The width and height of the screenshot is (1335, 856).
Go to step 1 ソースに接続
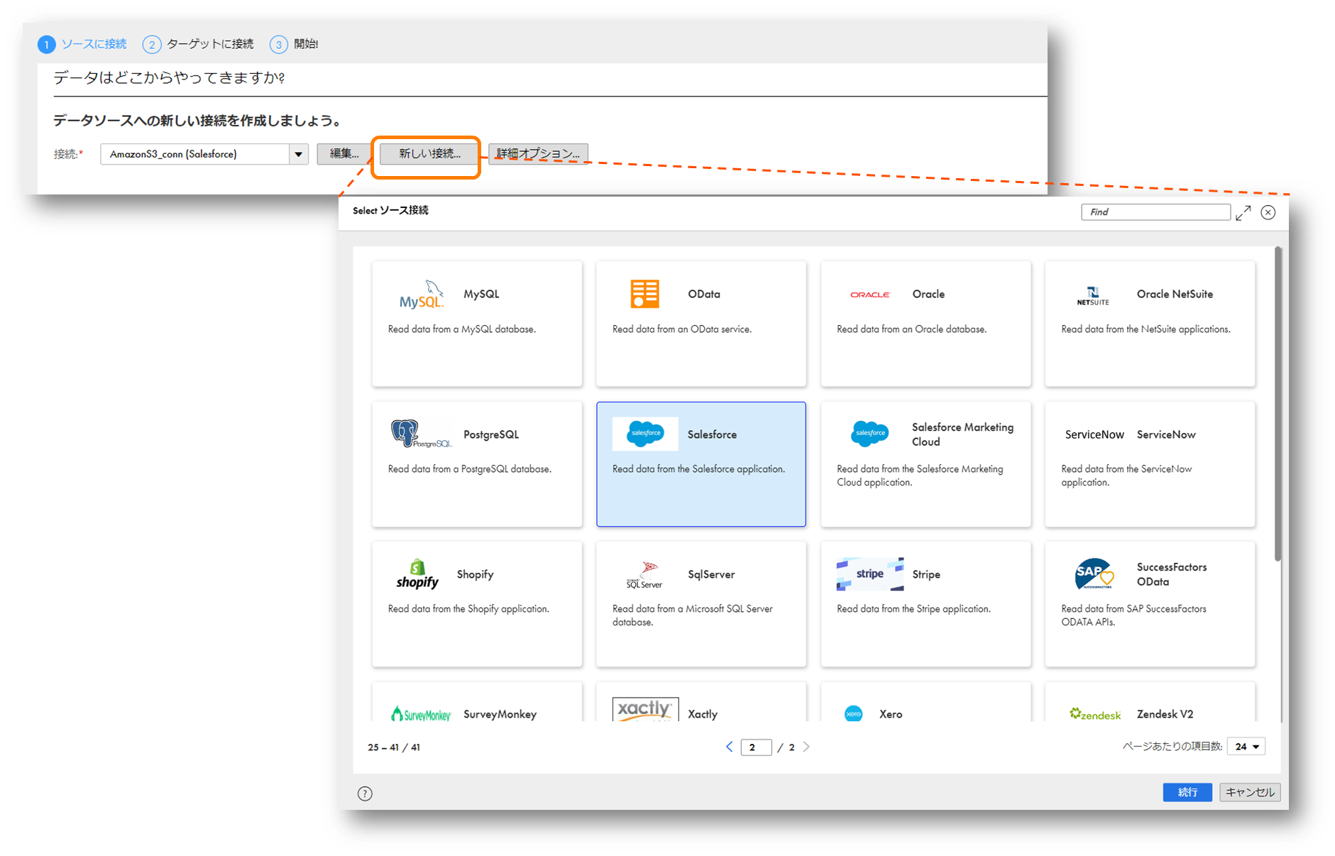[x=82, y=44]
